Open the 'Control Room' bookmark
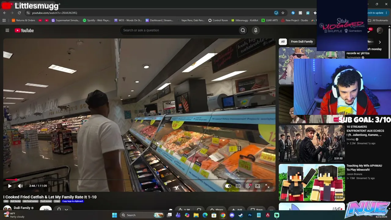Viewport: 391px width, 220px height. pos(218,20)
